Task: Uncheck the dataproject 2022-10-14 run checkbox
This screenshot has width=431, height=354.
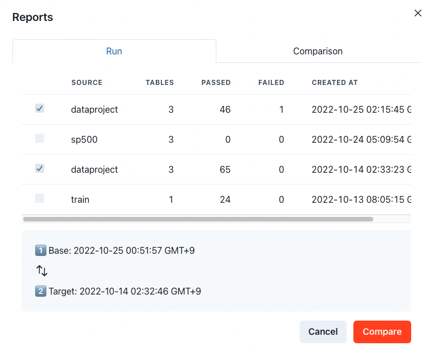Action: (40, 168)
